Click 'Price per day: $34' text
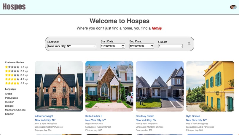The width and height of the screenshot is (239, 135). [x=43, y=130]
